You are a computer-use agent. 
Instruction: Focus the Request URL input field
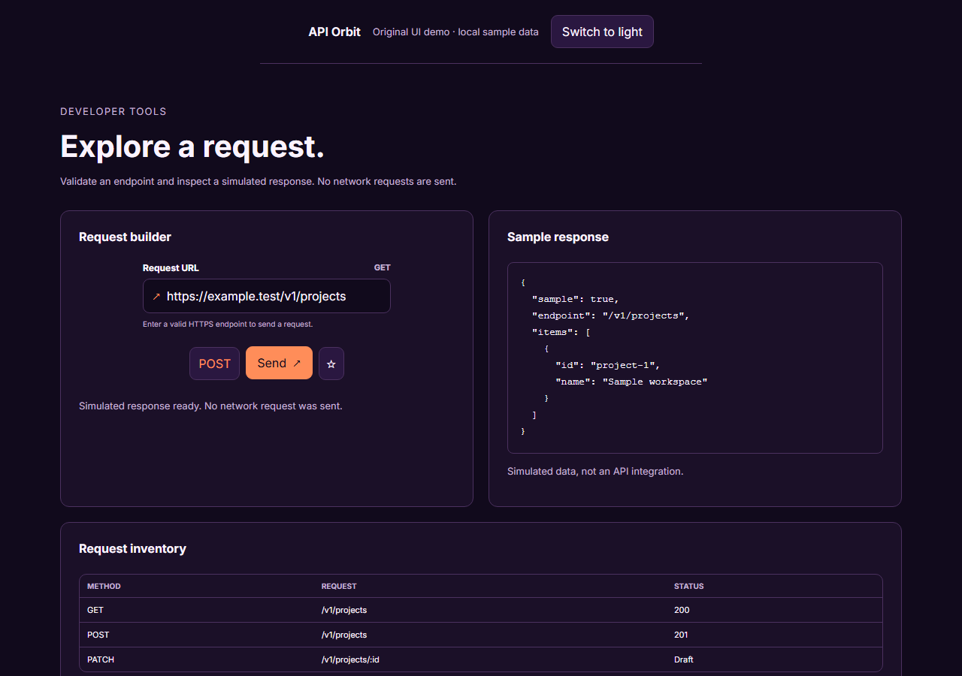(267, 296)
